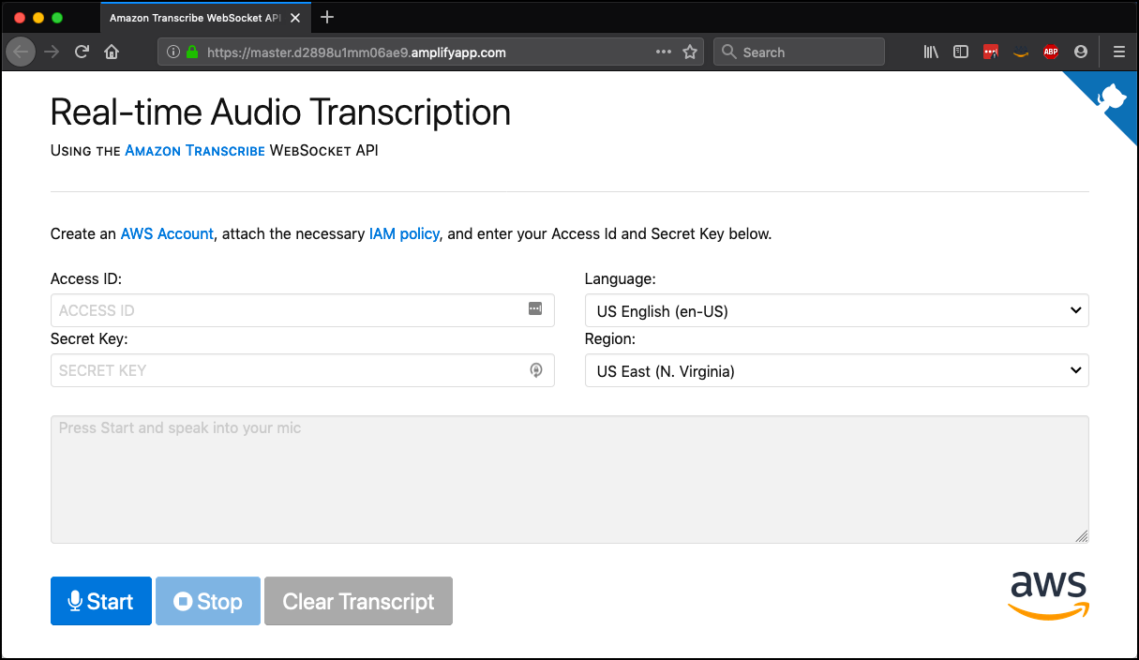Click the green padlock security icon

192,52
